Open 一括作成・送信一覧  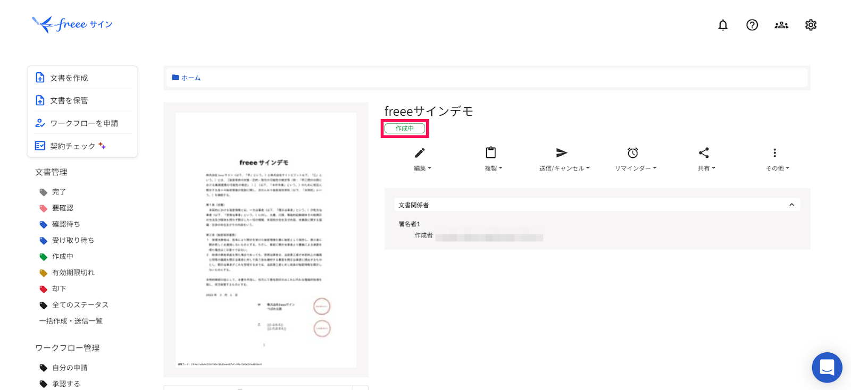pyautogui.click(x=71, y=321)
